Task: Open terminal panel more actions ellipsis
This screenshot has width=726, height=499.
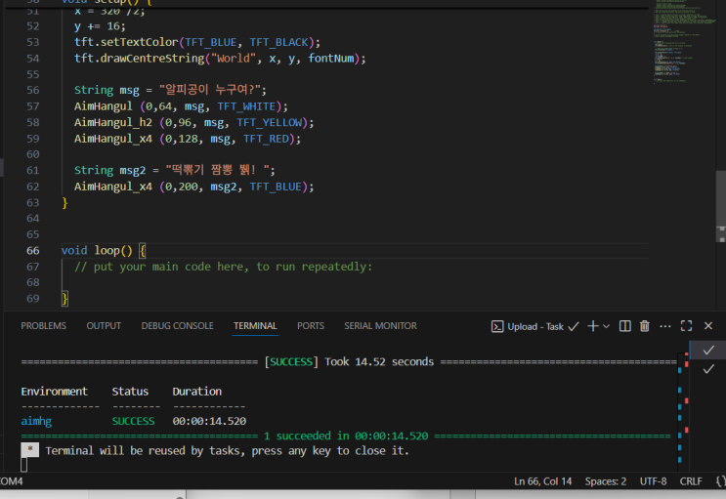Action: 665,326
